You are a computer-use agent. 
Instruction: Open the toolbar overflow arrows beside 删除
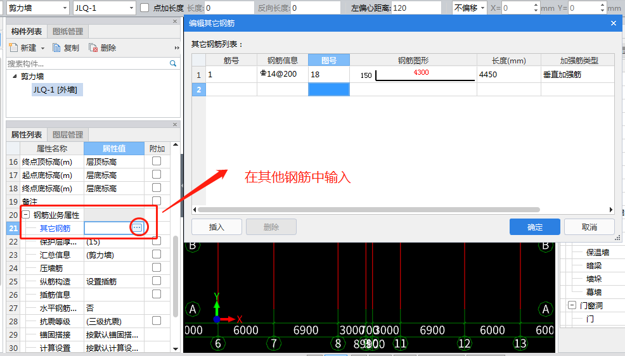(177, 48)
